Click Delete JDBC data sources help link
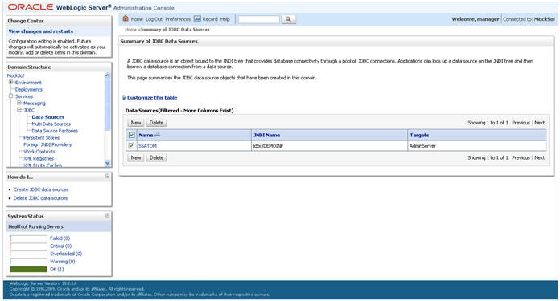Screen dimensions: 560x301 point(40,198)
